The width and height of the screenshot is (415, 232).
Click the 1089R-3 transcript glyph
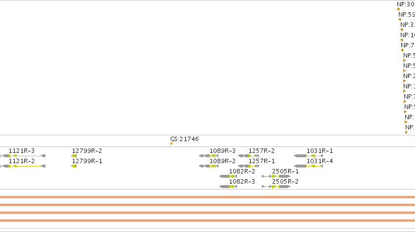[x=209, y=156]
